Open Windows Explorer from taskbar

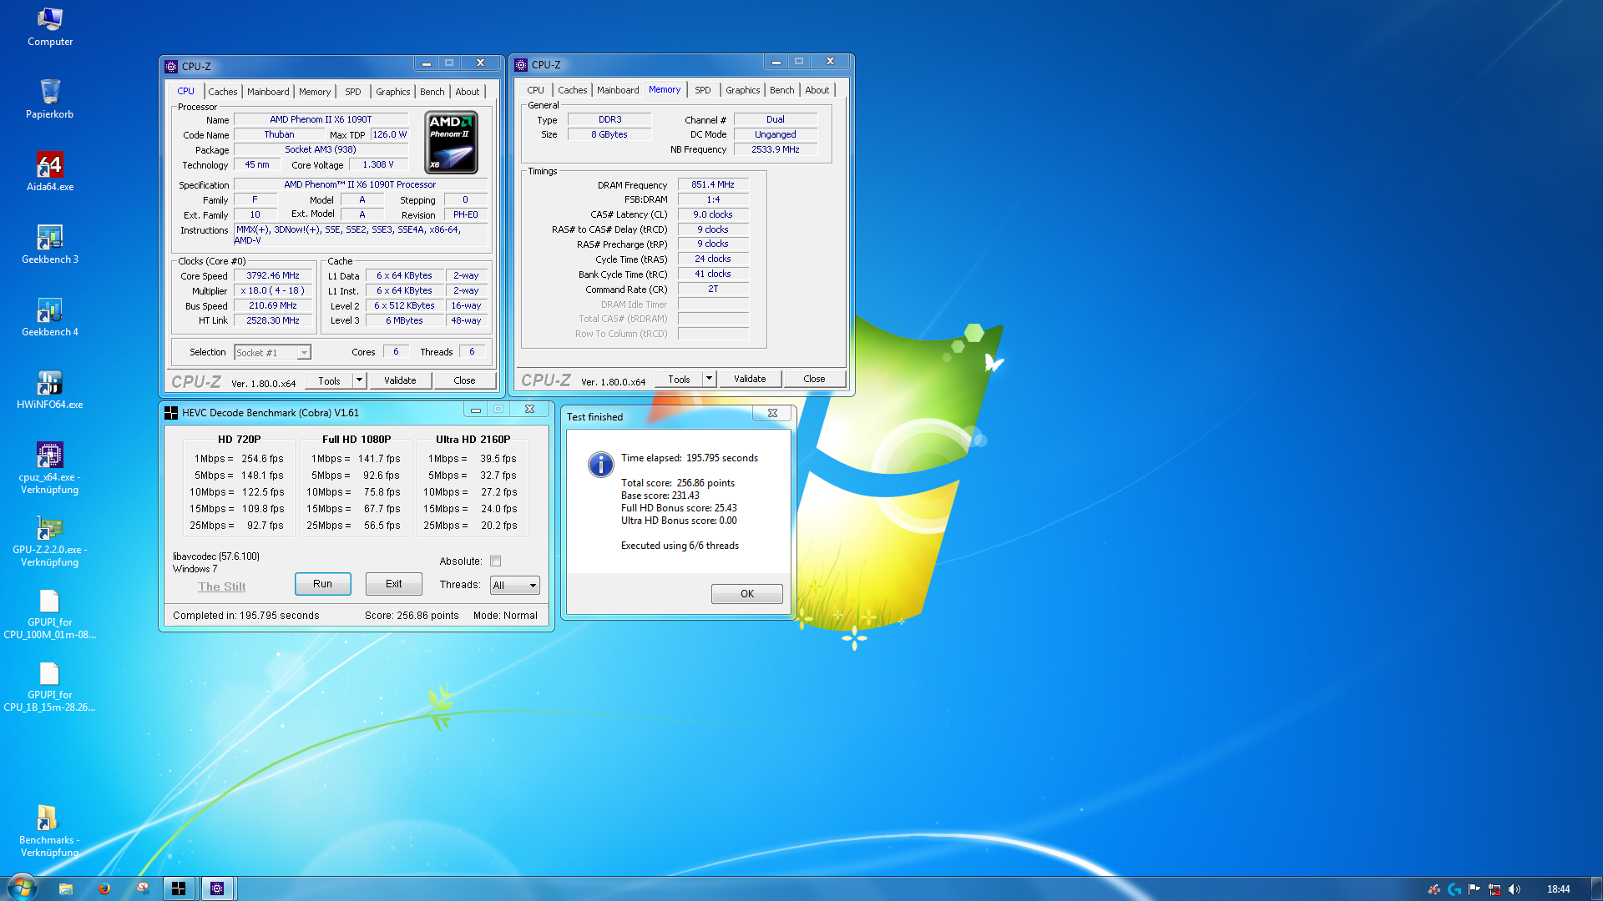pyautogui.click(x=66, y=888)
